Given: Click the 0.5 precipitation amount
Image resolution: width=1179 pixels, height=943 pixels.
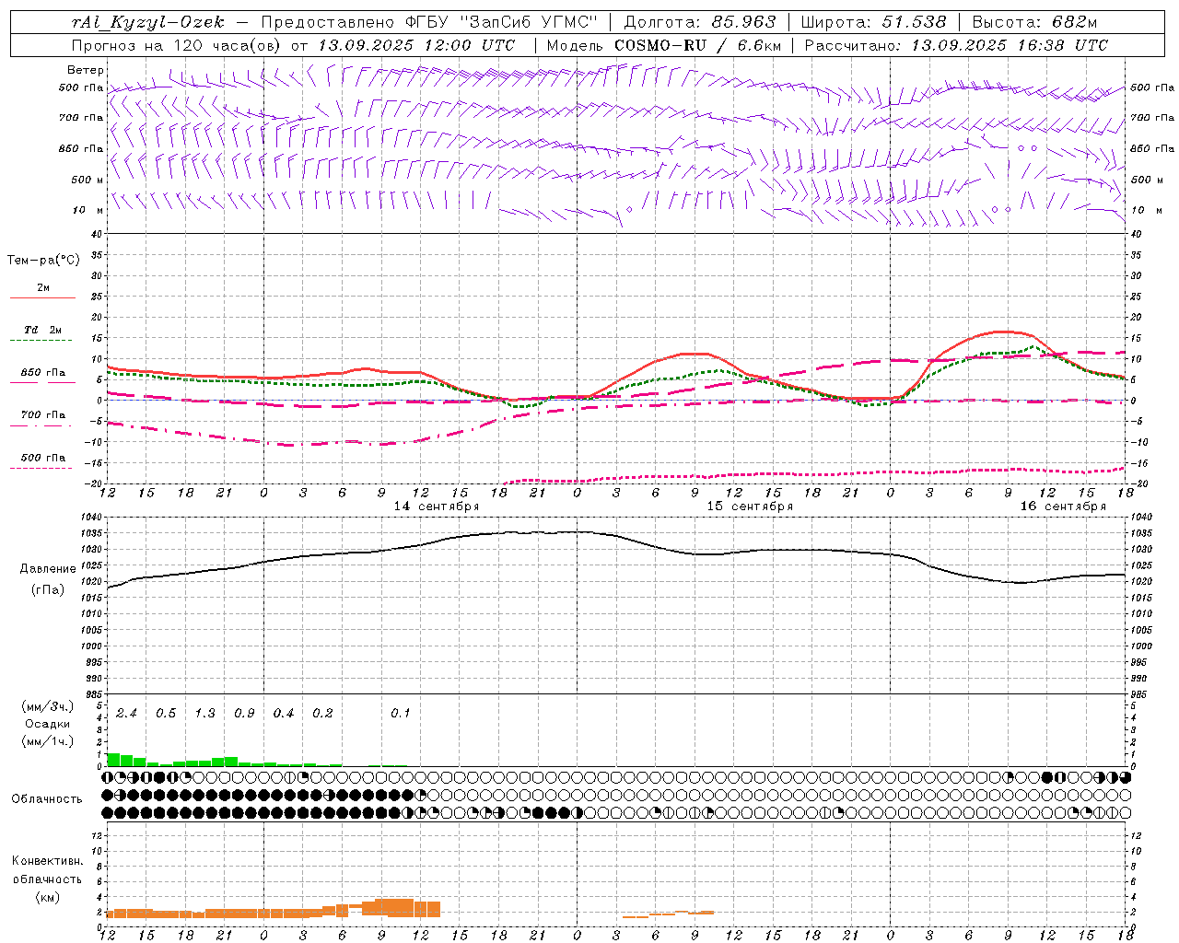Looking at the screenshot, I should coord(166,714).
